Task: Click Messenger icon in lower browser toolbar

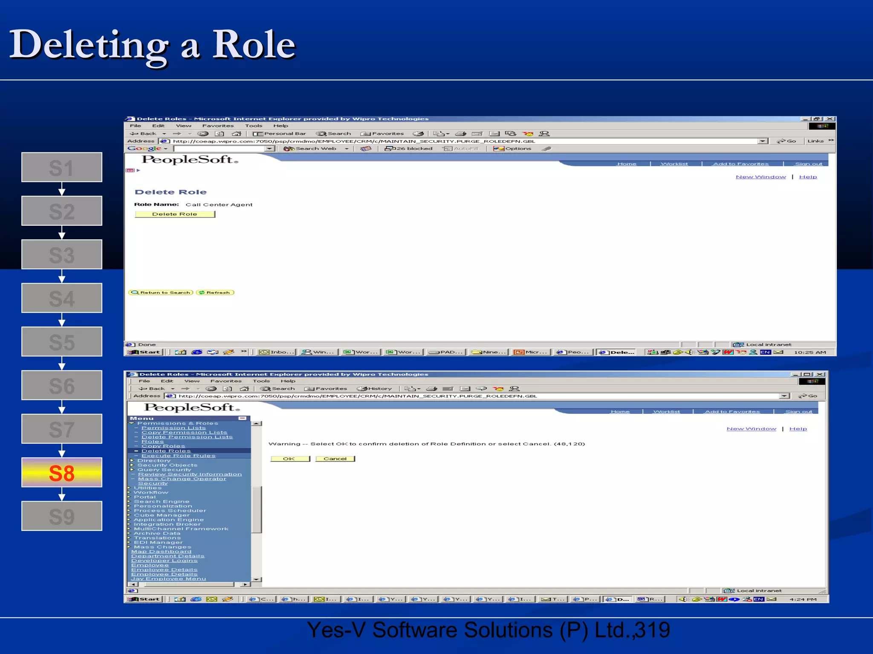Action: coord(515,388)
